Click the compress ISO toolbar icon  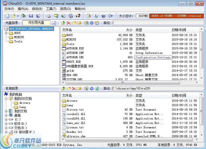(56, 16)
